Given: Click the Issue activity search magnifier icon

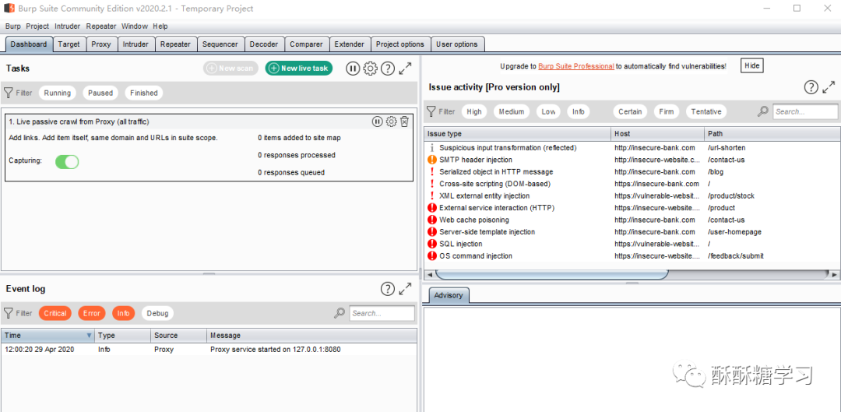Looking at the screenshot, I should (762, 111).
